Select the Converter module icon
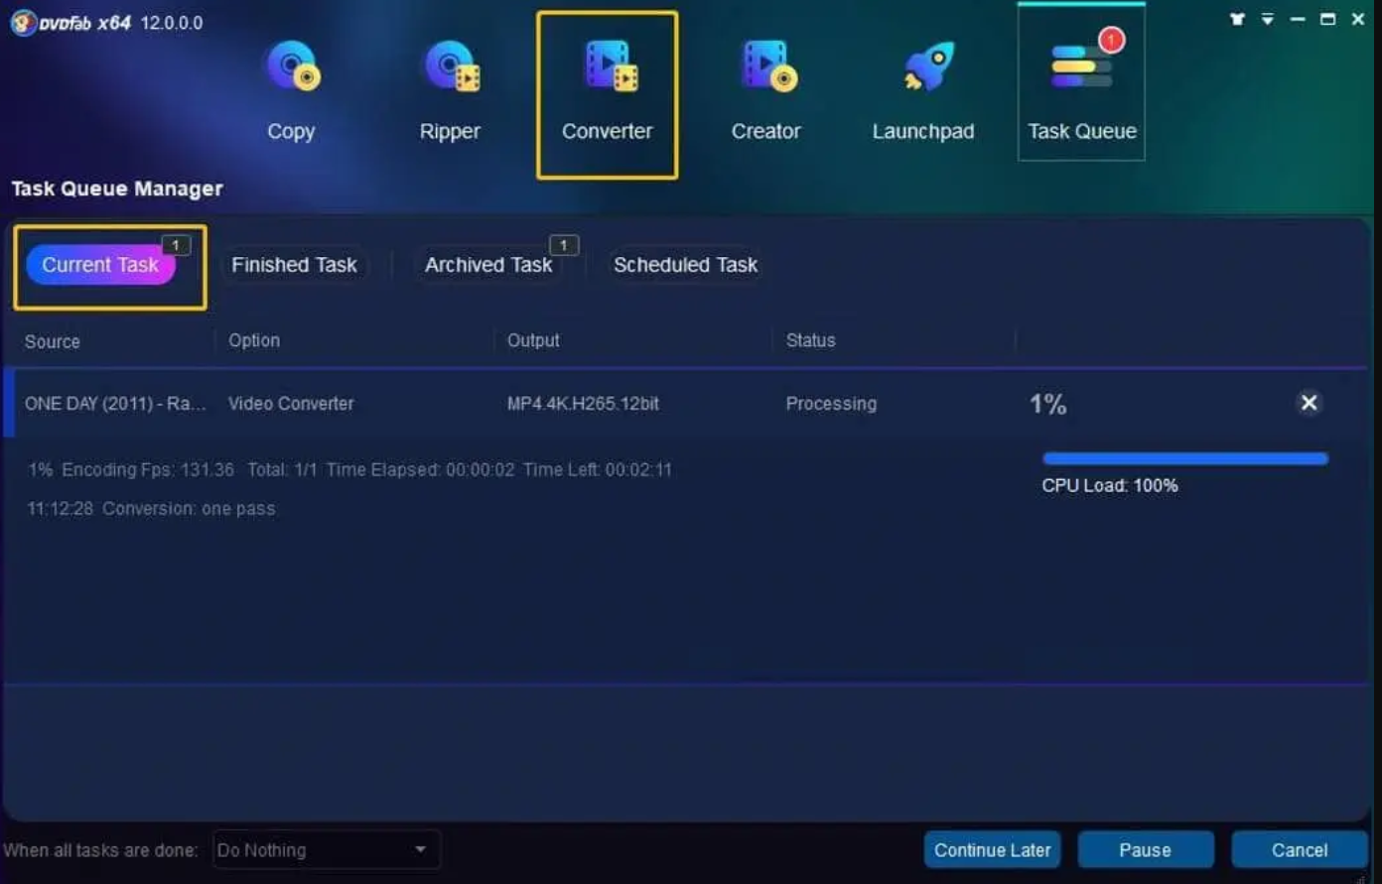The width and height of the screenshot is (1382, 884). click(x=608, y=67)
